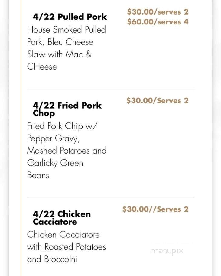Click the Garlicky Green Beans text line
The image size is (221, 276).
click(x=55, y=169)
